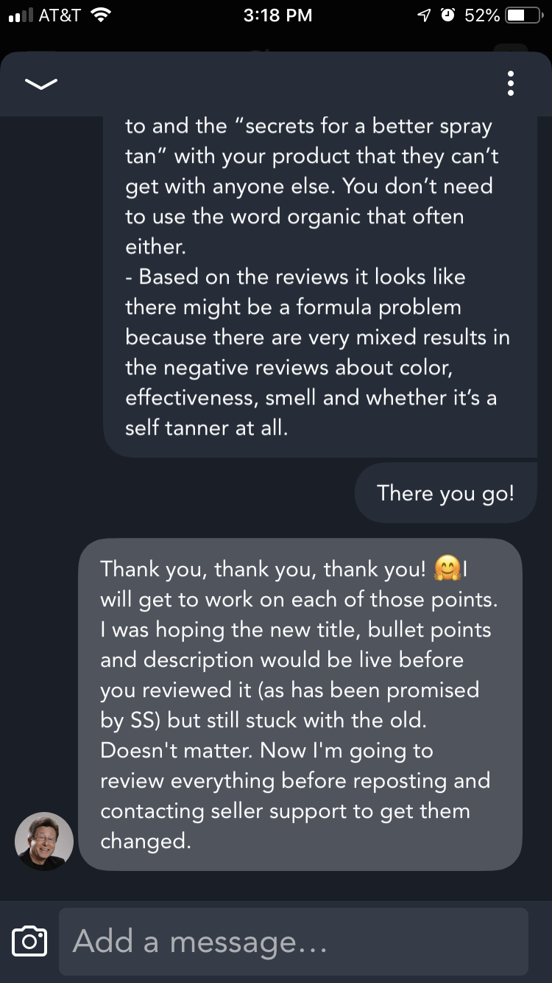Open the sender's profile picture avatar

point(44,842)
